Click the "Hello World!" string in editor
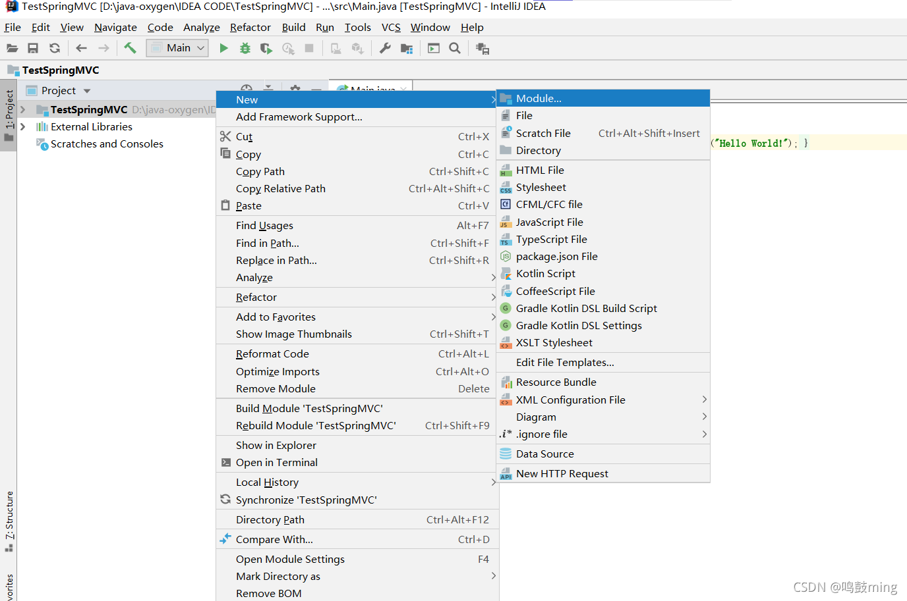The width and height of the screenshot is (907, 601). (752, 143)
